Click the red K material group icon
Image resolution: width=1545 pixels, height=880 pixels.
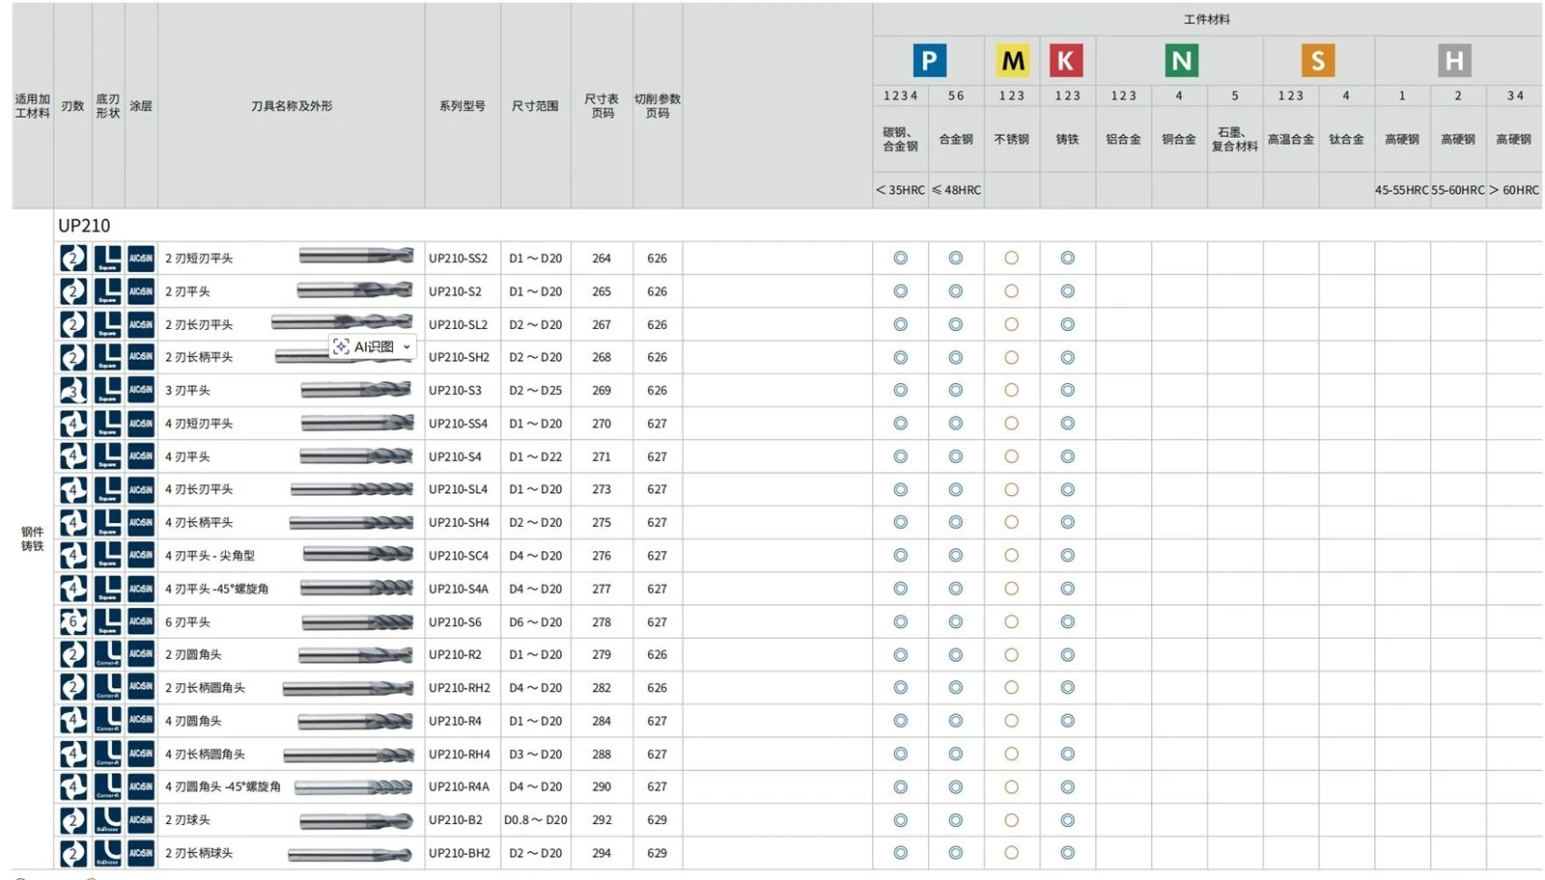(1066, 61)
